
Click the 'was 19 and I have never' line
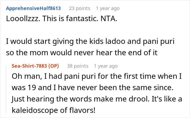[93, 87]
